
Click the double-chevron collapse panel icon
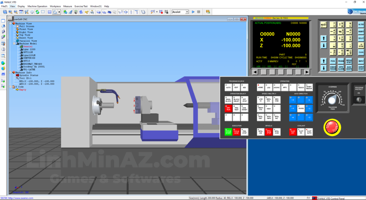(x=10, y=18)
